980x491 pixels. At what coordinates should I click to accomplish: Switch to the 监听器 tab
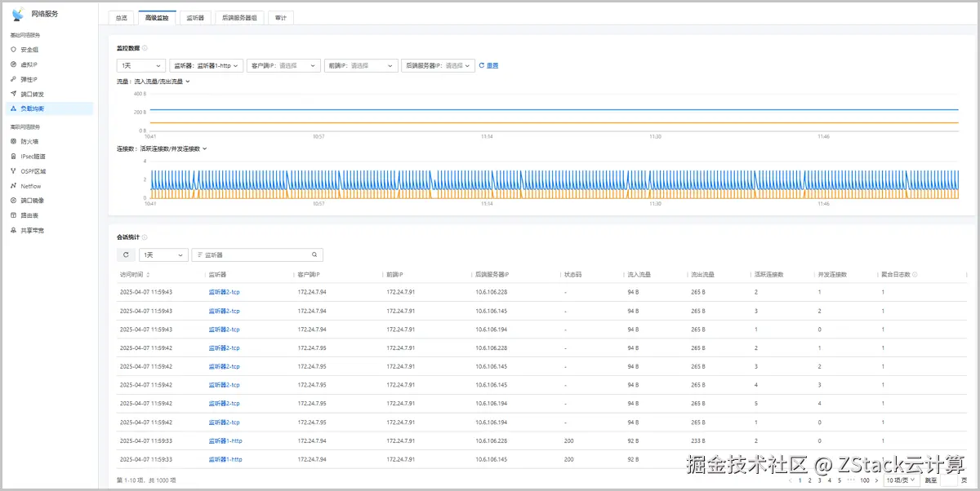point(195,17)
